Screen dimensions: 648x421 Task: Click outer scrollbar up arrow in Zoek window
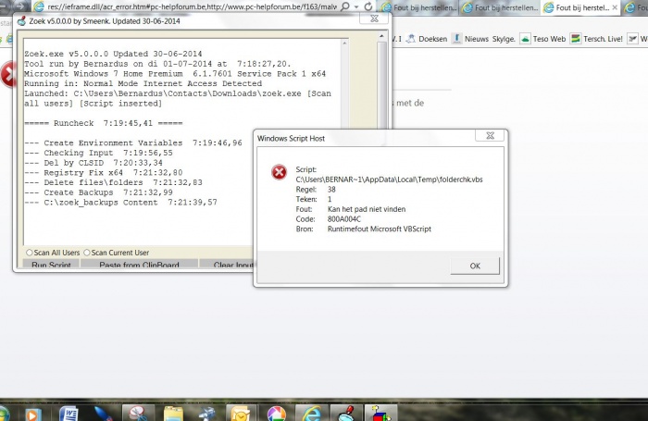click(x=381, y=36)
